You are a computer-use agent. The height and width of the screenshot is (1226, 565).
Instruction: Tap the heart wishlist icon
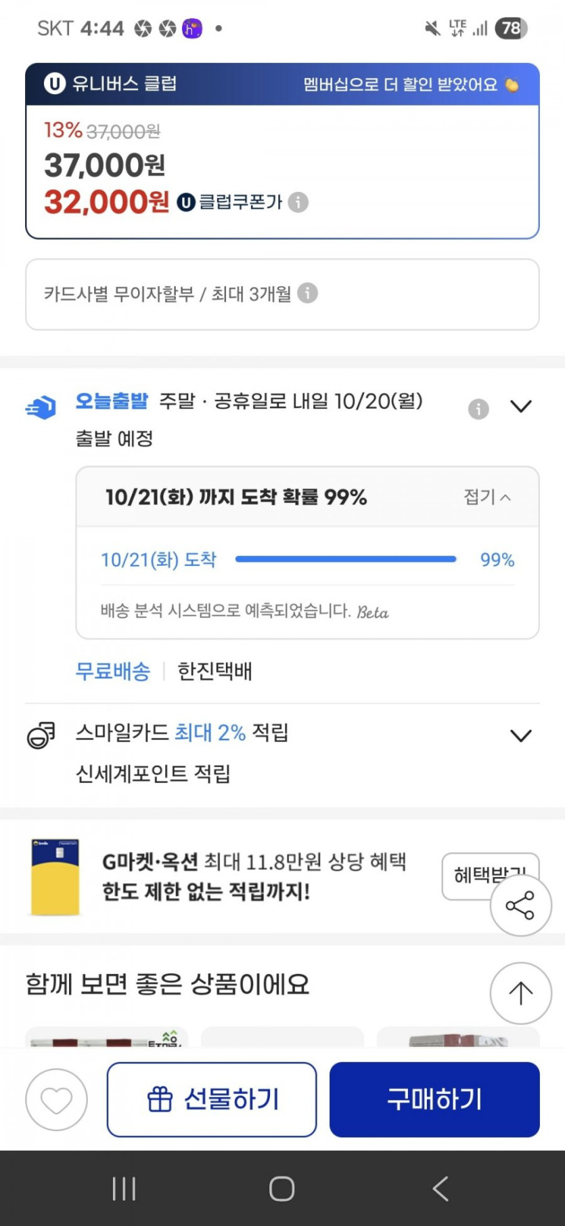click(x=56, y=1099)
